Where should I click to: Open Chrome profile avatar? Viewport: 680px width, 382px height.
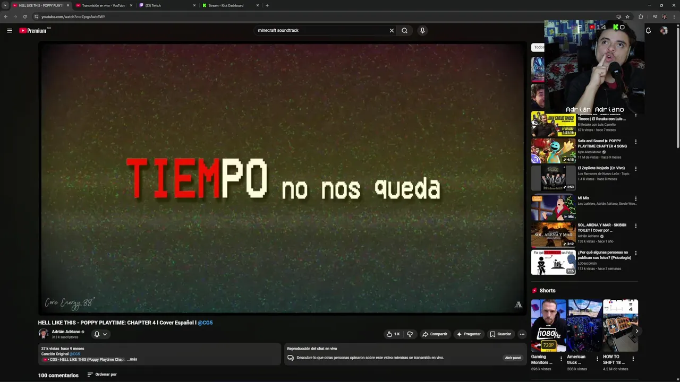coord(664,16)
